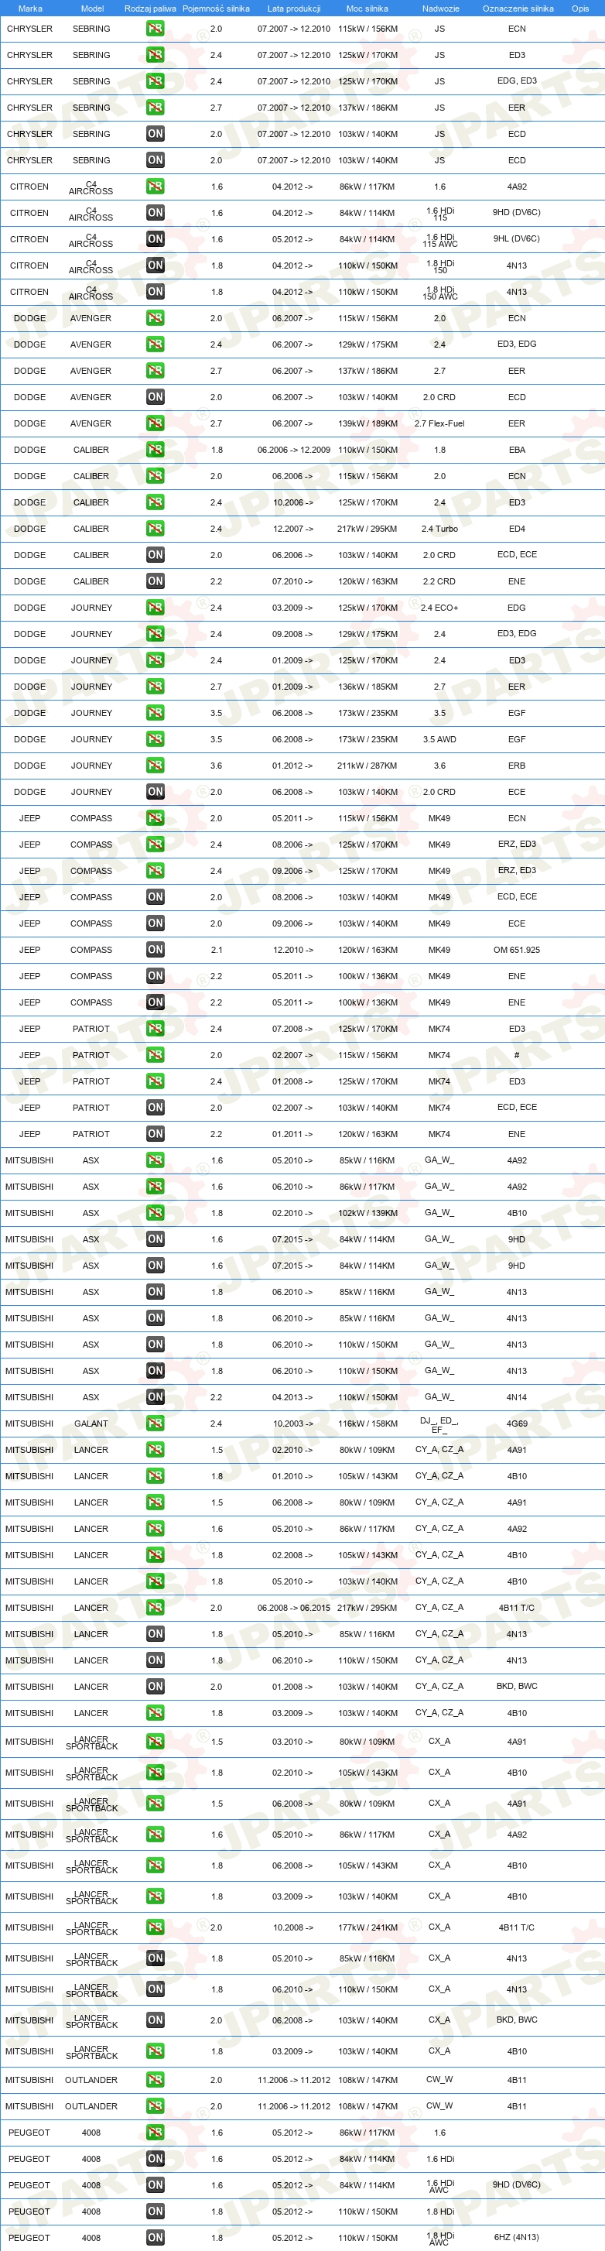Image resolution: width=605 pixels, height=2251 pixels.
Task: Click petrol icon in Dodge Caliber 1.8 EBA row
Action: 156,449
